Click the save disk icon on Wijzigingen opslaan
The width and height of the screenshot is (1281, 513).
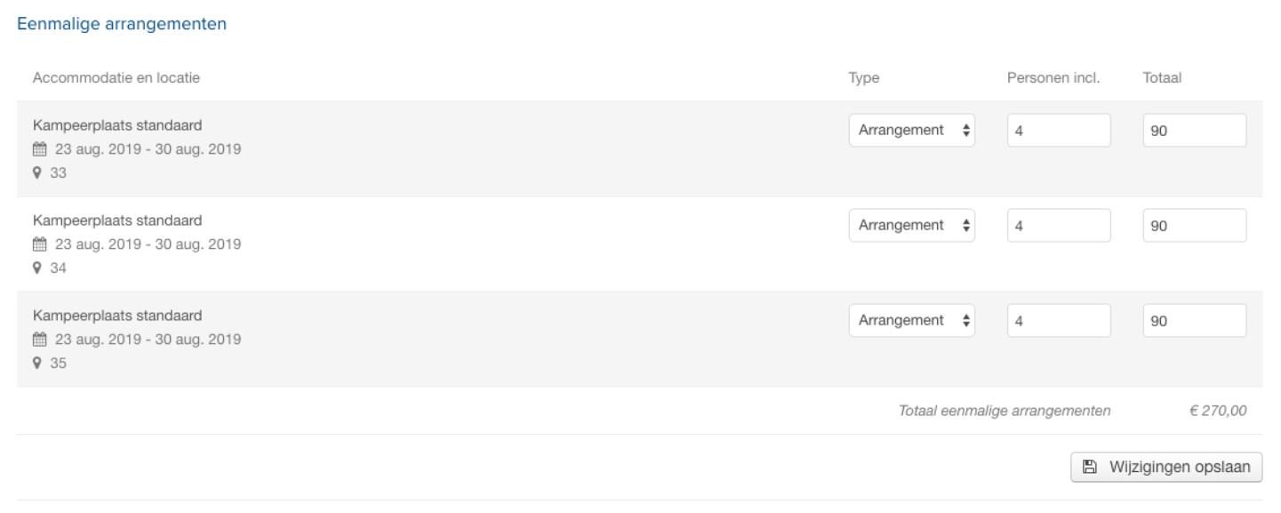(x=1089, y=466)
